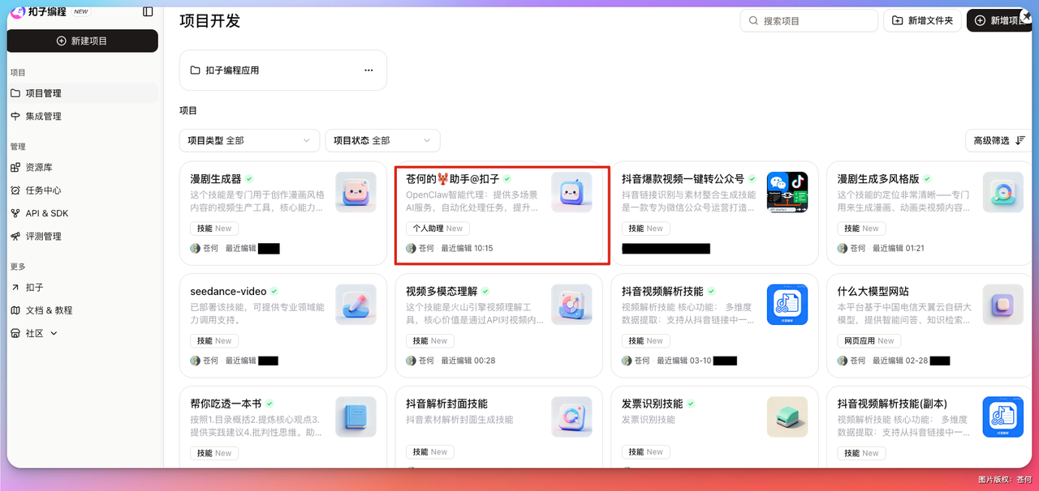
Task: Open the seedance-video project card
Action: 282,325
